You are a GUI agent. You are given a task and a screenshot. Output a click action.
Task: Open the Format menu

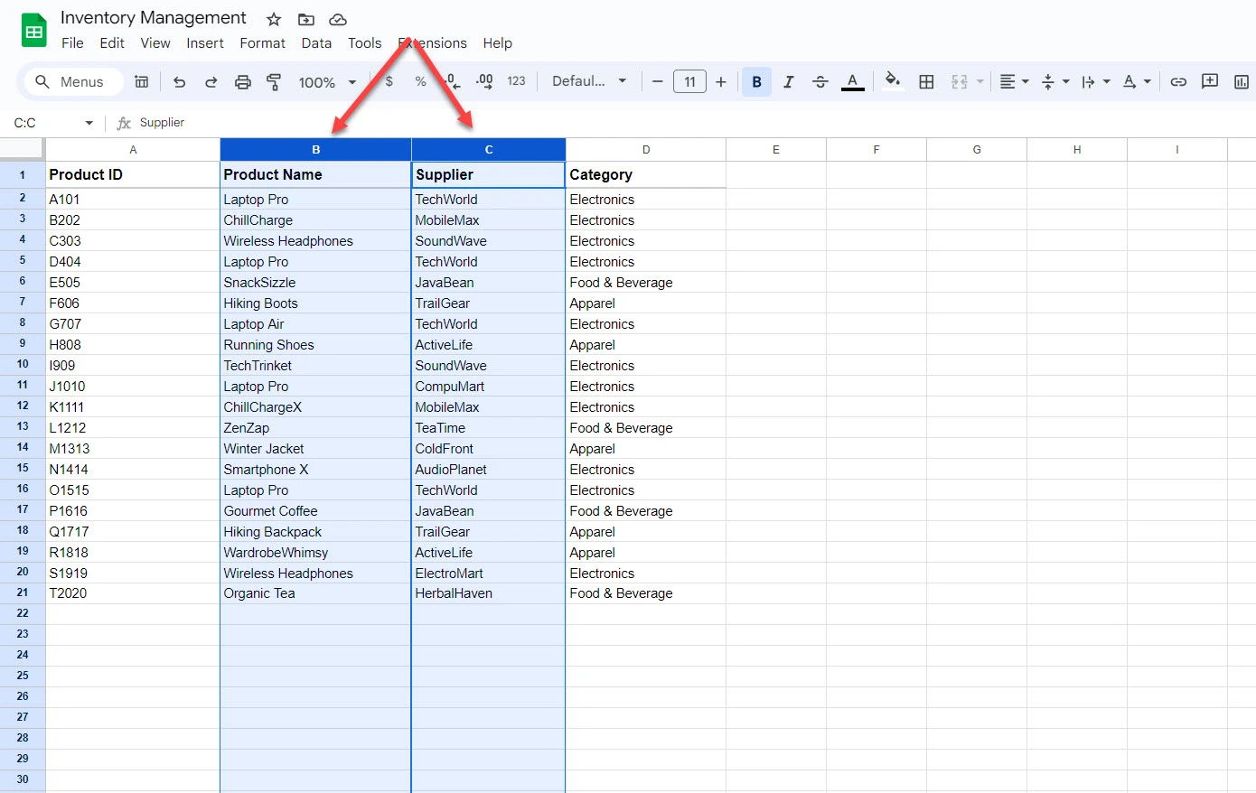tap(262, 43)
